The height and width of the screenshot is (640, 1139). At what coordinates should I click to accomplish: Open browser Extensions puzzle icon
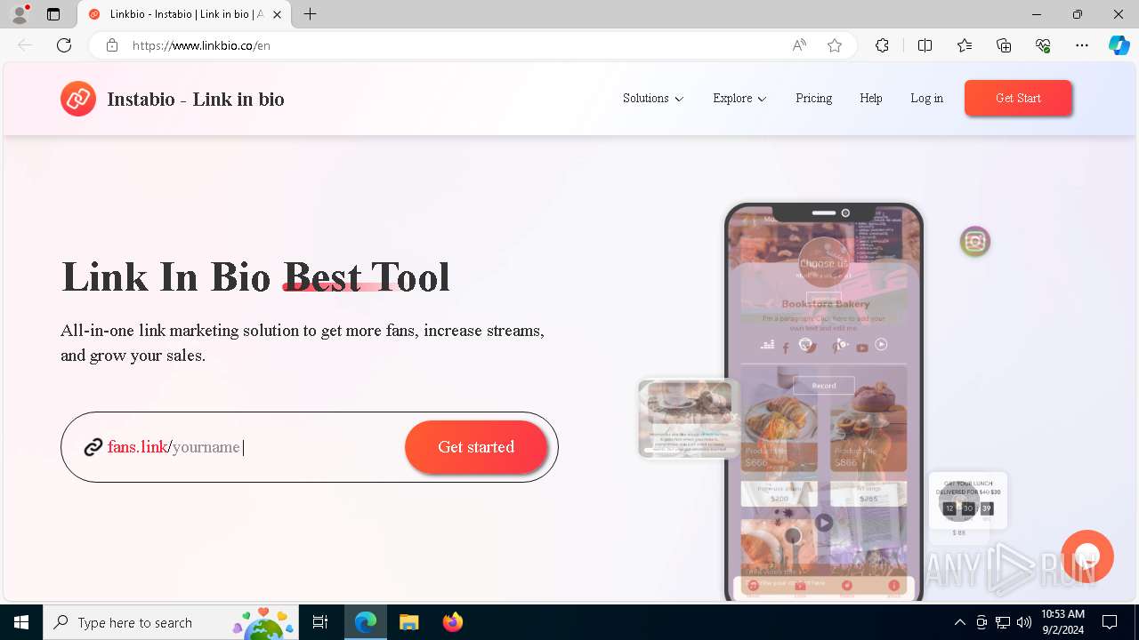tap(882, 45)
